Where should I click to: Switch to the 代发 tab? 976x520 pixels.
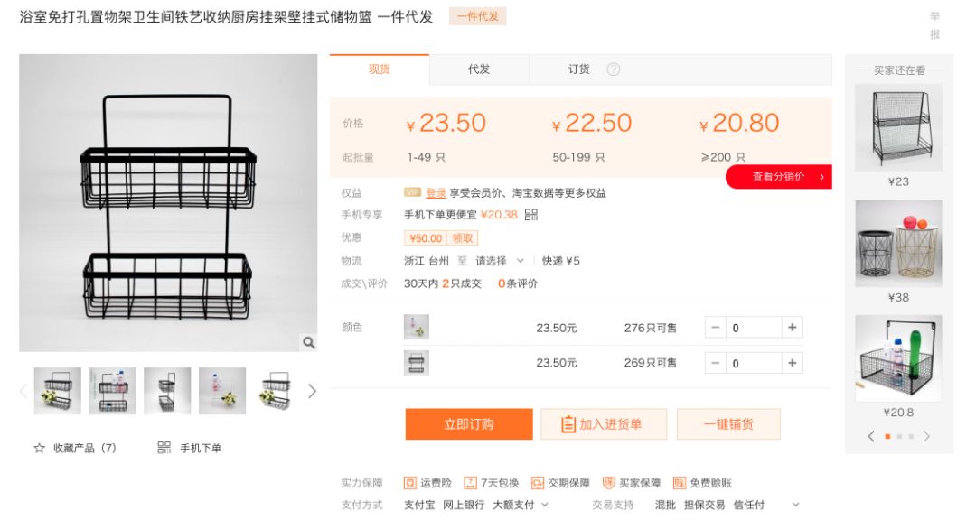pyautogui.click(x=479, y=70)
